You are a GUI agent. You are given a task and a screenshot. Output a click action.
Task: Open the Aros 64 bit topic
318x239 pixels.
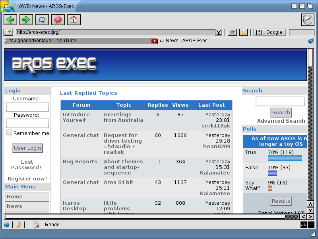tap(118, 182)
